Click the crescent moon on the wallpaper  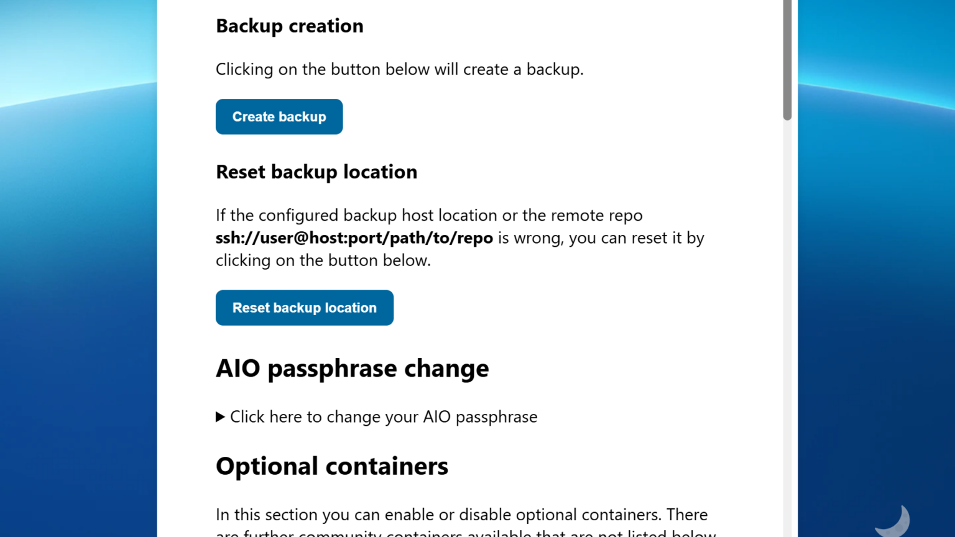[x=893, y=521]
